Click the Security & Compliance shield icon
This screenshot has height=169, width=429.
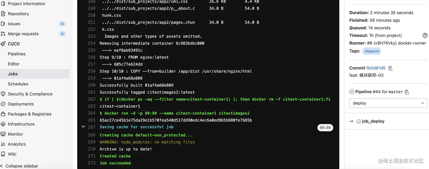point(3,94)
